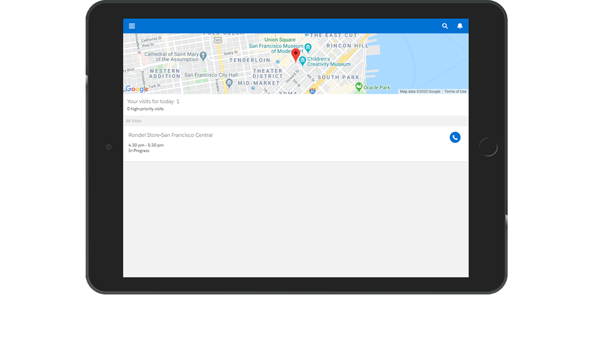Open the Google logo link on map

137,89
